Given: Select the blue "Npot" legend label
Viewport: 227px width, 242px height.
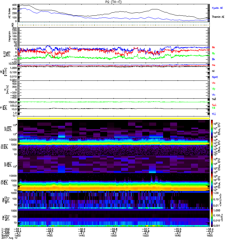Looking at the screenshot, I should [x=215, y=77].
